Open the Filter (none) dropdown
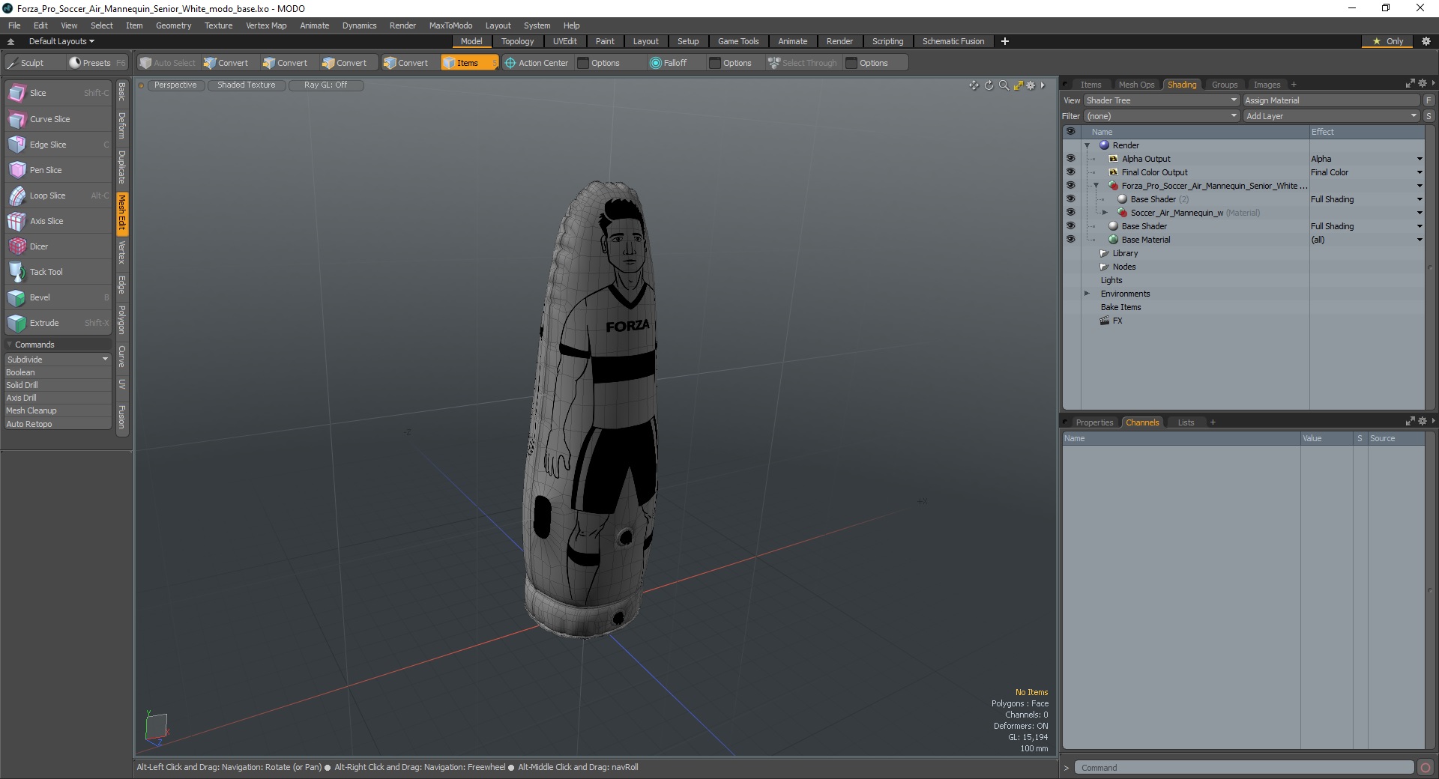Screen dimensions: 1439x779 (1161, 116)
